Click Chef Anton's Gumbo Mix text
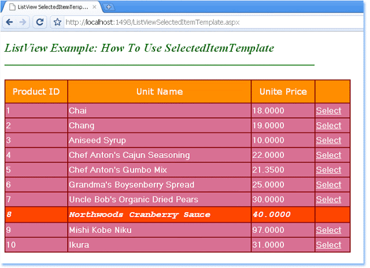 pos(118,170)
